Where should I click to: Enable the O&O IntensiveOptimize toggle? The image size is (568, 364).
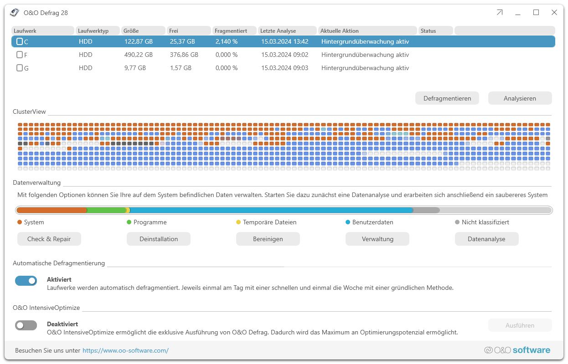tap(26, 325)
